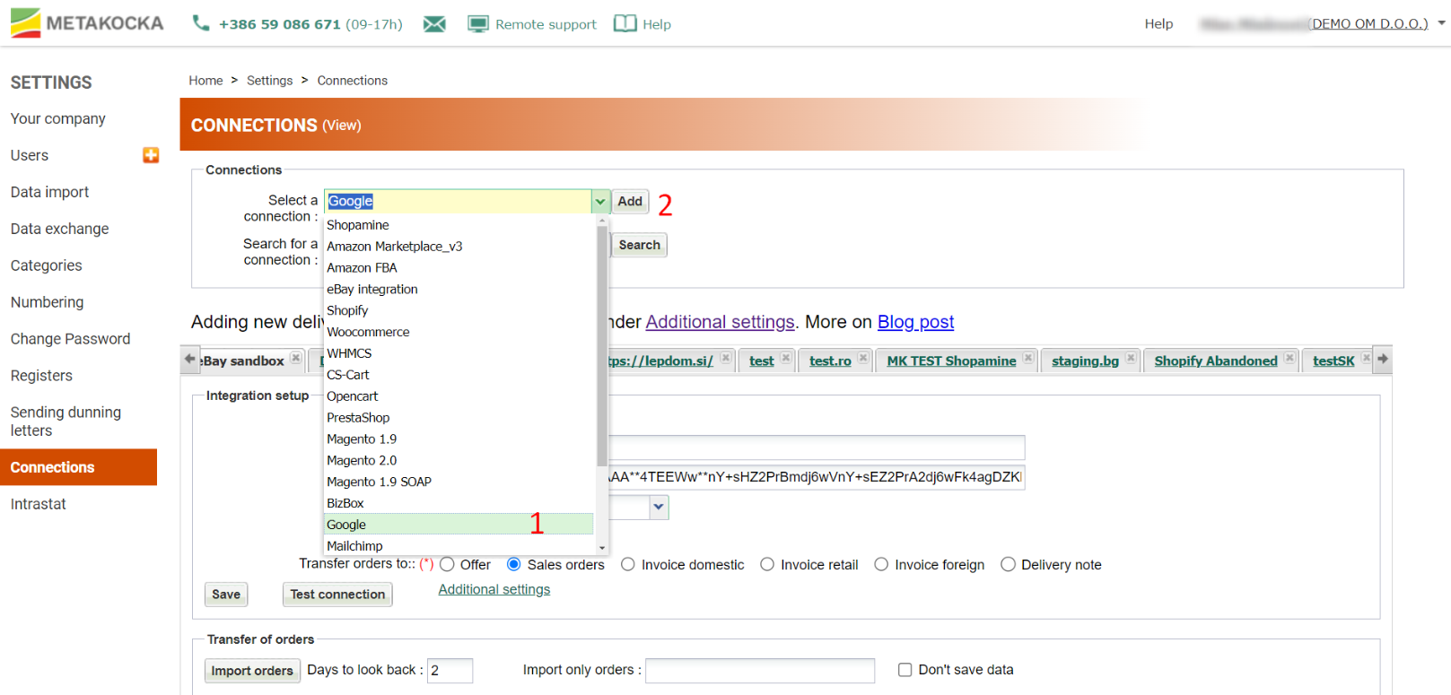Viewport: 1451px width, 695px height.
Task: Select the Invoice retail radio button
Action: 767,564
